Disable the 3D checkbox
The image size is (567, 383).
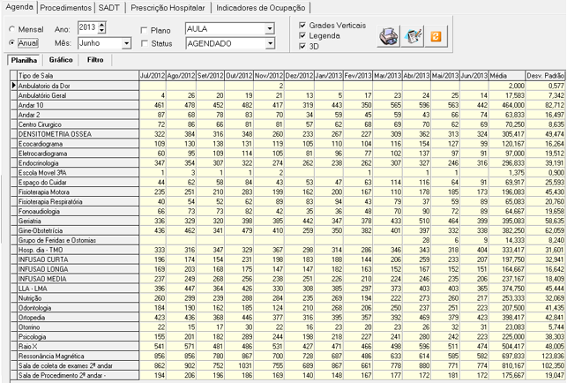302,47
